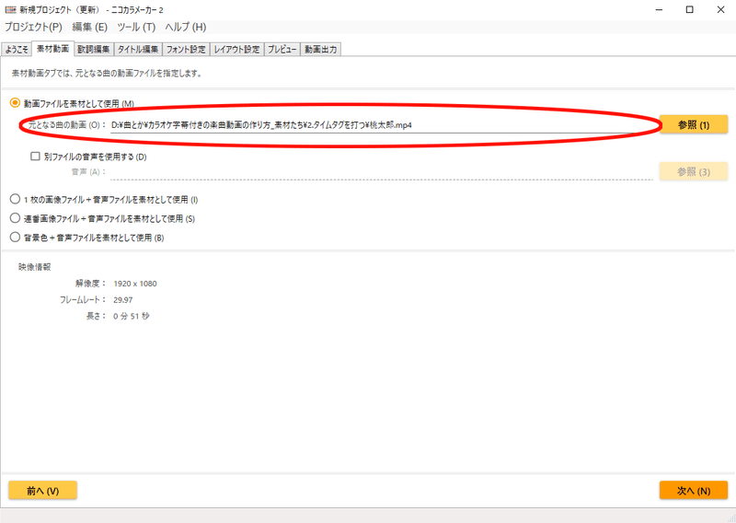Switch to the 歌詞編集 tab
Viewport: 736px width, 523px height.
[x=94, y=50]
